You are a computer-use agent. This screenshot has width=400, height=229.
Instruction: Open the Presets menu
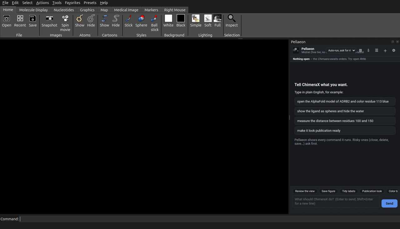coord(90,3)
